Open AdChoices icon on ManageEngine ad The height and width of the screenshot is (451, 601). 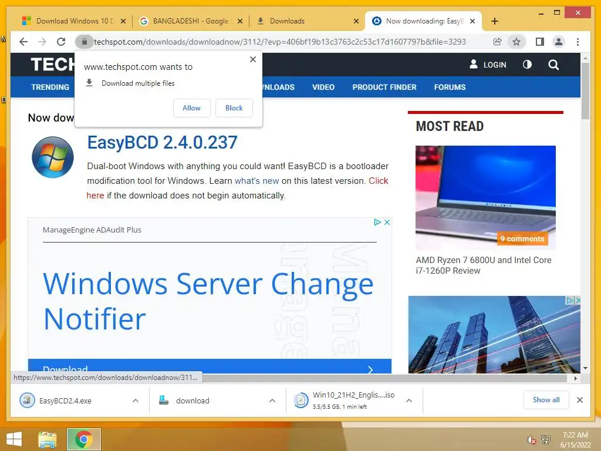coord(377,222)
